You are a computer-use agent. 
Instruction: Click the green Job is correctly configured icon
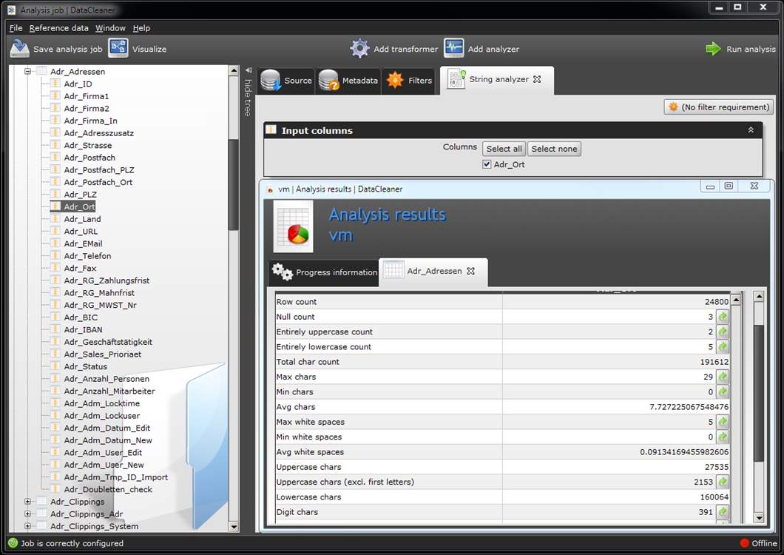pos(13,543)
